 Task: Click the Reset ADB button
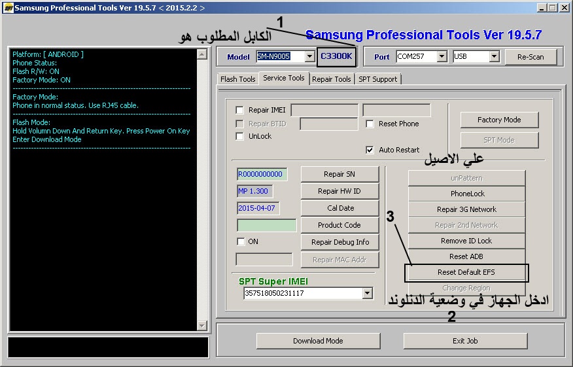point(466,256)
